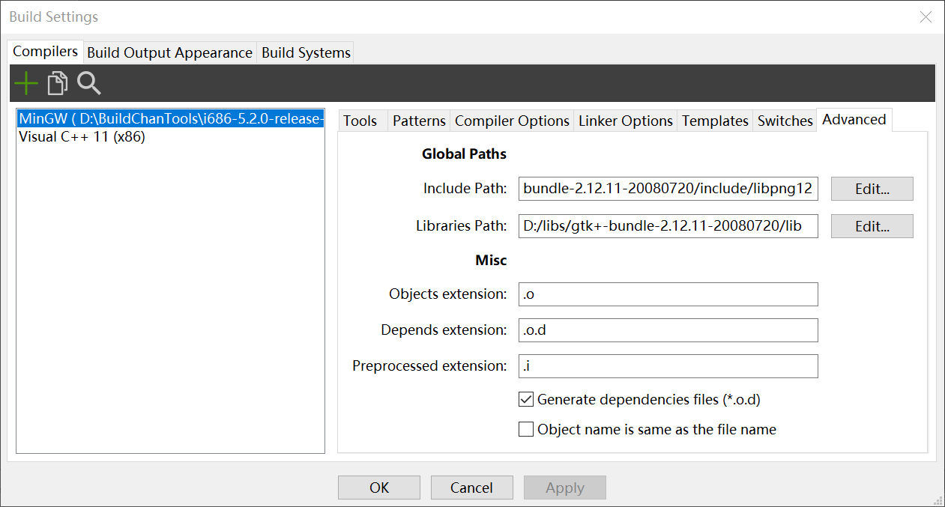Open the Build Systems tab
The width and height of the screenshot is (945, 507).
point(306,53)
